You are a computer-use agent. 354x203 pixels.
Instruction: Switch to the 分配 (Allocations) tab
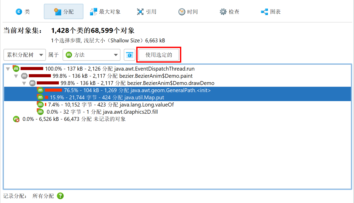63,12
